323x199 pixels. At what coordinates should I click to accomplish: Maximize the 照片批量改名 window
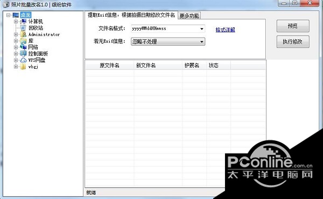pyautogui.click(x=295, y=3)
